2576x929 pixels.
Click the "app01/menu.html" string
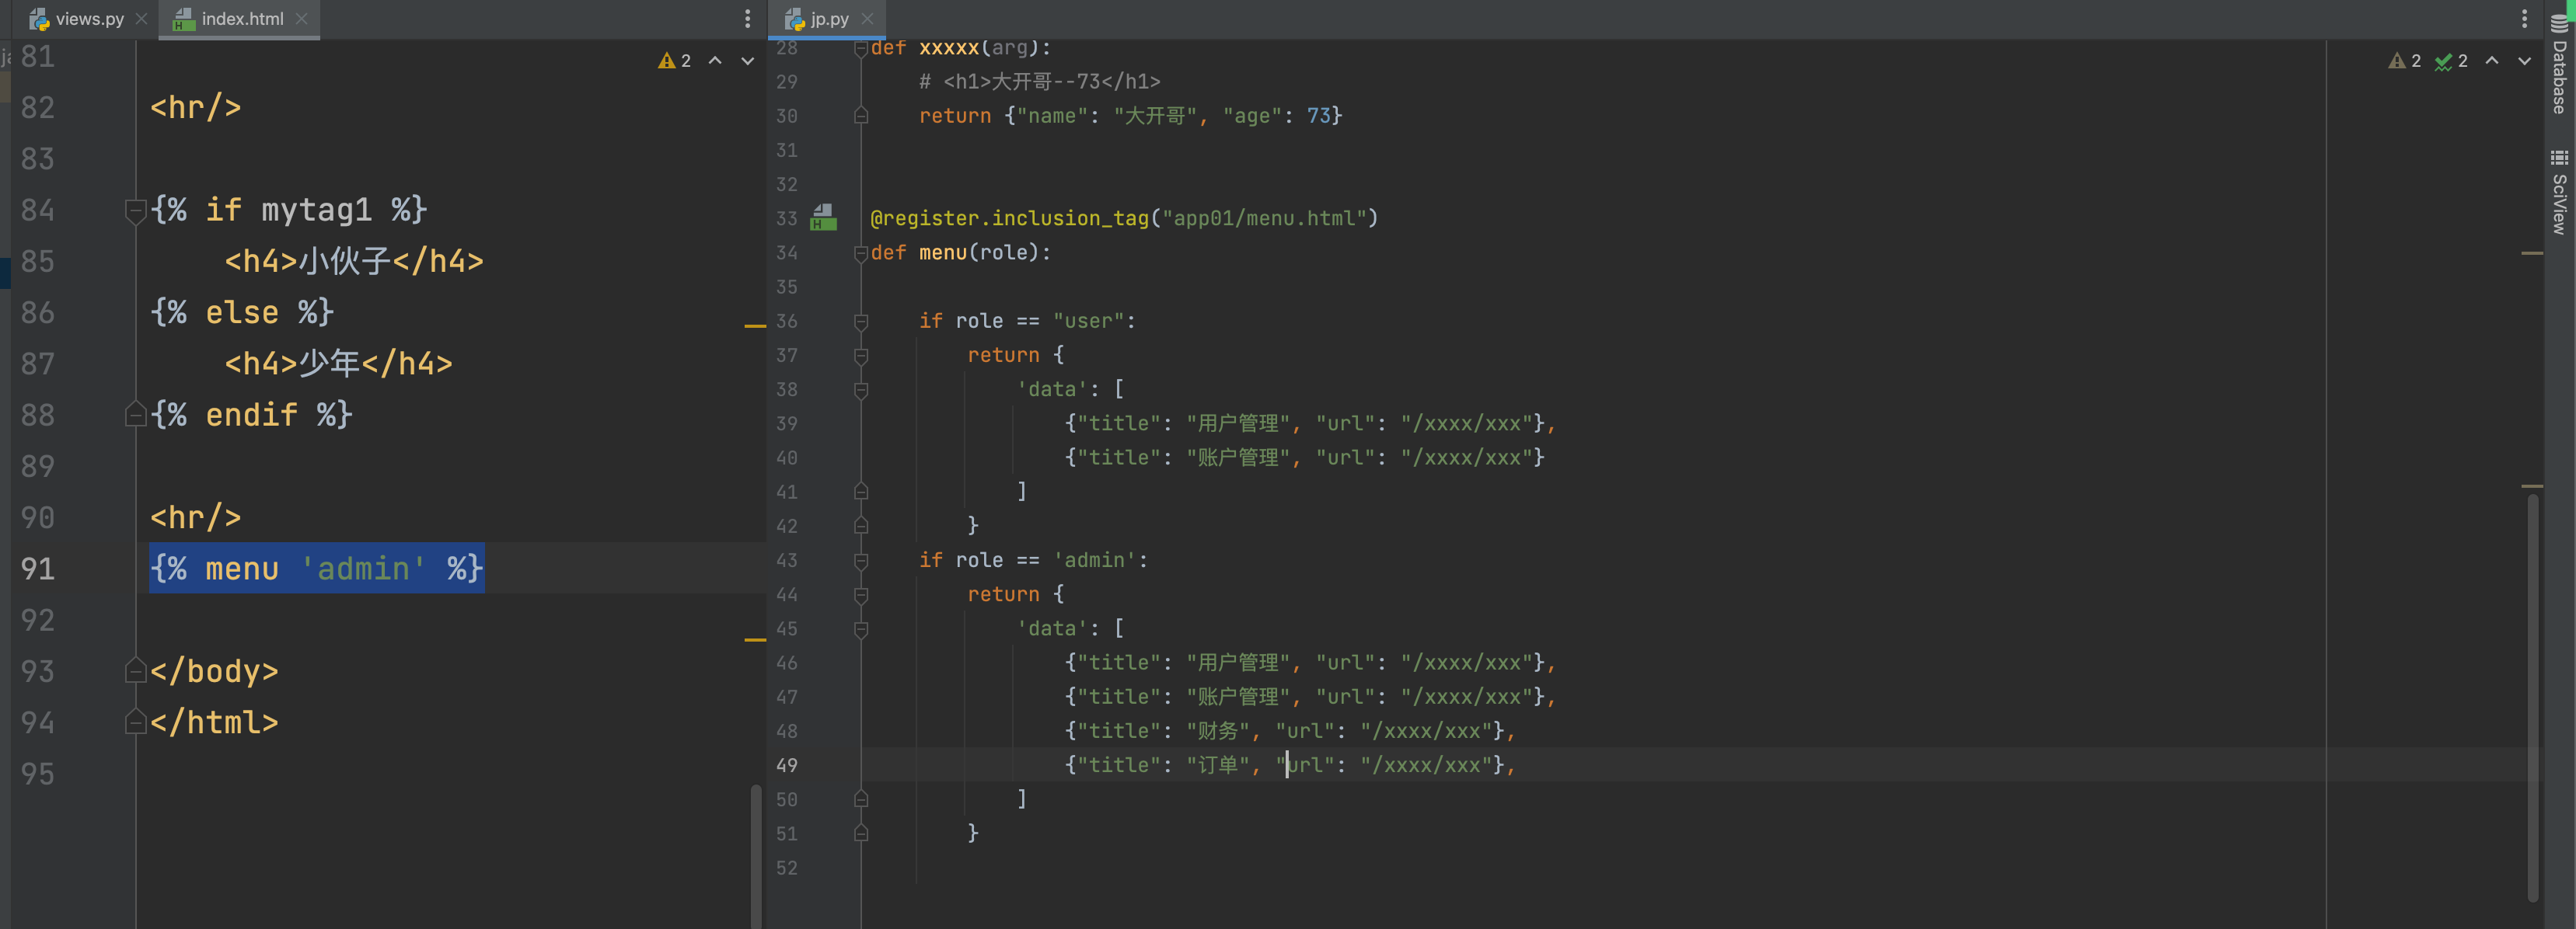point(1265,217)
